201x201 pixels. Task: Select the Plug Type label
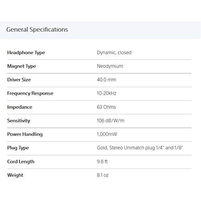pos(18,148)
